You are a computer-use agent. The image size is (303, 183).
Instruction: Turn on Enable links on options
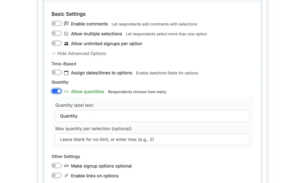(56, 175)
